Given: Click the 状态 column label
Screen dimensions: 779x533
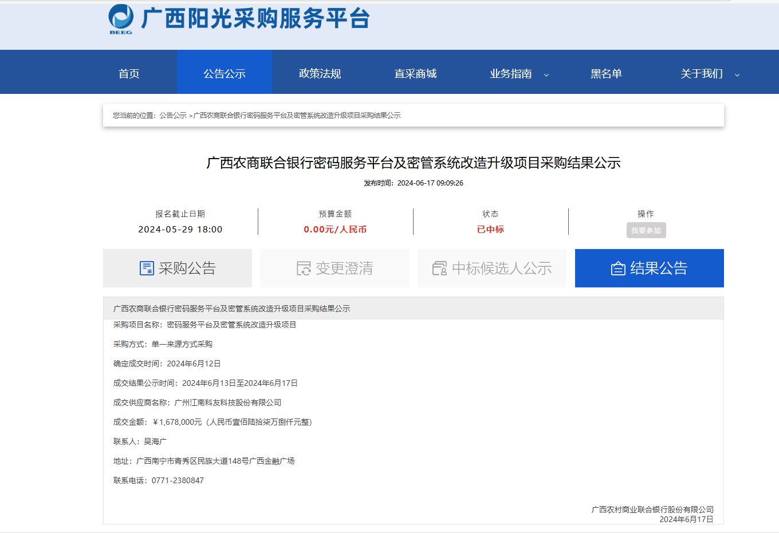Looking at the screenshot, I should pos(490,214).
